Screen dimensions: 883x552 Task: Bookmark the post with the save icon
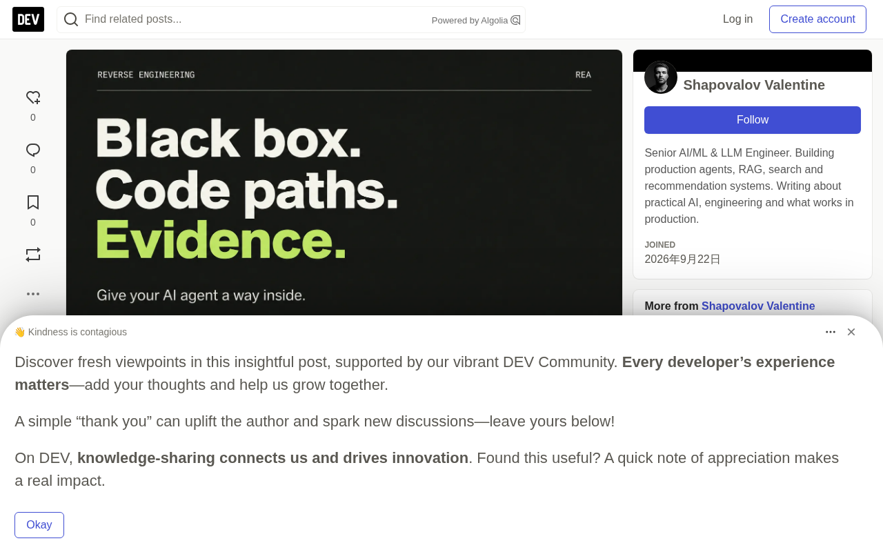click(33, 202)
